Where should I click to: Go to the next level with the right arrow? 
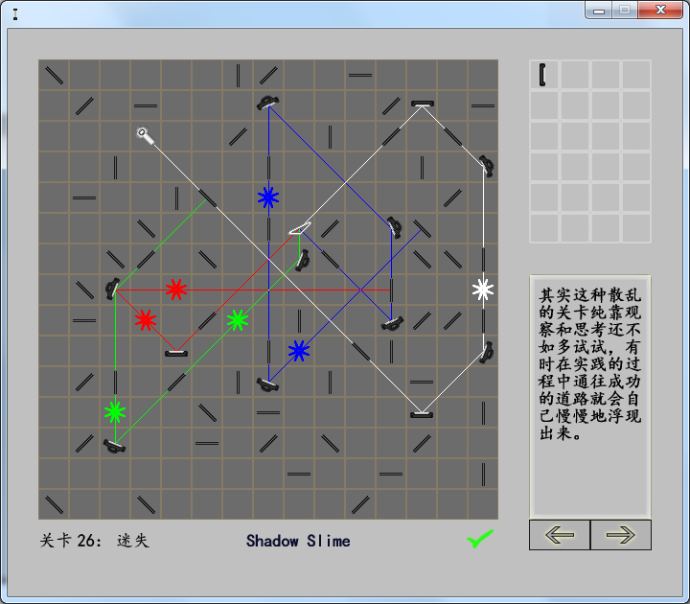(620, 535)
